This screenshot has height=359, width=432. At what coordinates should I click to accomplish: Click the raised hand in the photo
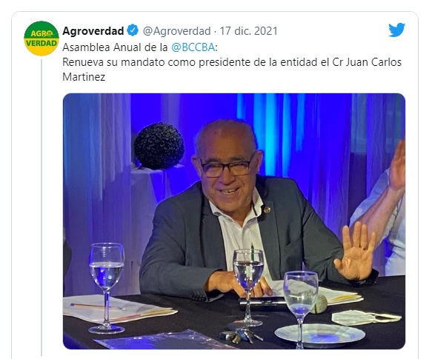click(354, 251)
